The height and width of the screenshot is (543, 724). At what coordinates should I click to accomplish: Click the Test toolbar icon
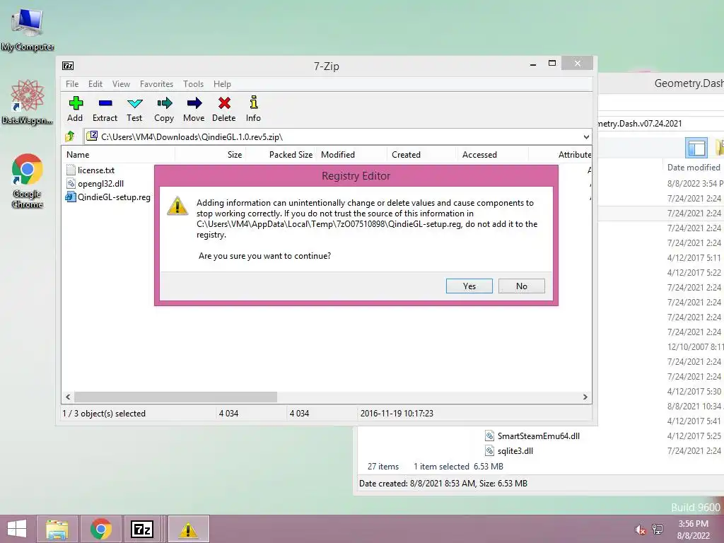point(135,103)
